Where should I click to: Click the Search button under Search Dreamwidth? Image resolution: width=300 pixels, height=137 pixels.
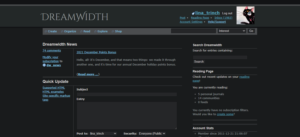tap(199, 62)
